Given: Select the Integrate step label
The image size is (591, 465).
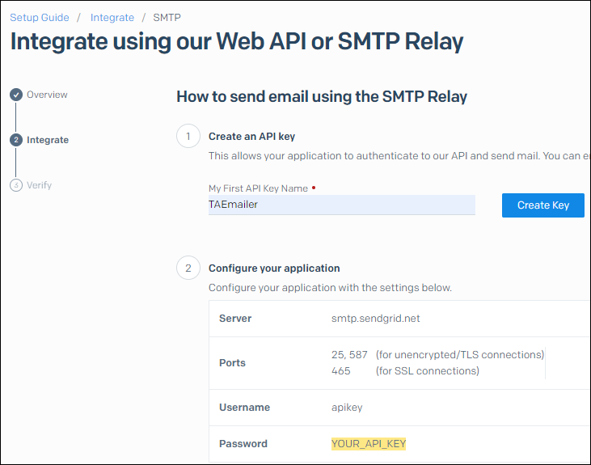Looking at the screenshot, I should point(48,140).
